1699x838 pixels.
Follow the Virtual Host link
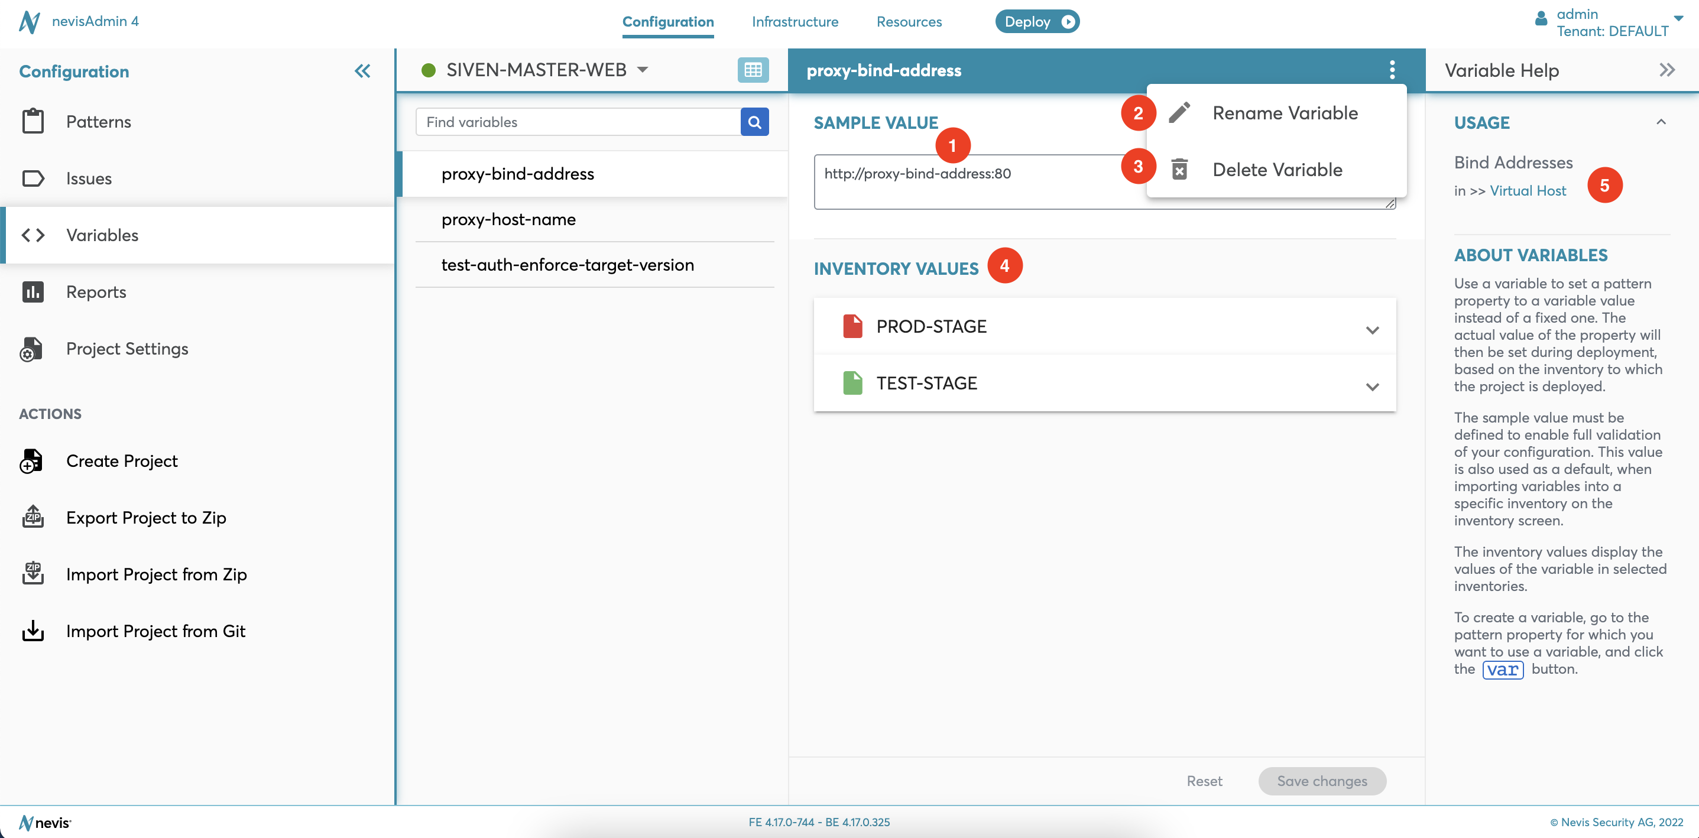coord(1527,190)
